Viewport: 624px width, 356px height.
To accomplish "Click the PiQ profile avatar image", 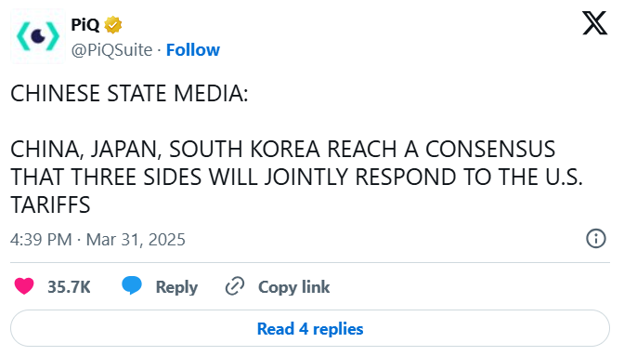I will pos(38,36).
